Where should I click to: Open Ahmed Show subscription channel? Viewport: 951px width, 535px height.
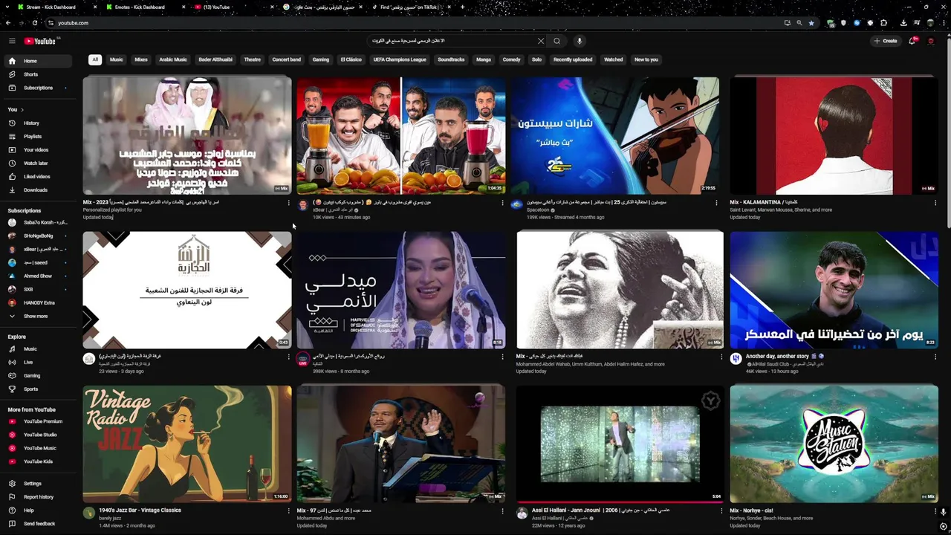pyautogui.click(x=37, y=276)
